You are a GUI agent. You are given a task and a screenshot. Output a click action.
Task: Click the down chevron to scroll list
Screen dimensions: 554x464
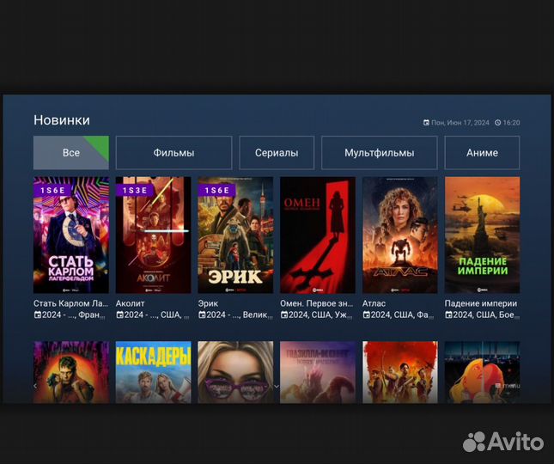coord(277,387)
